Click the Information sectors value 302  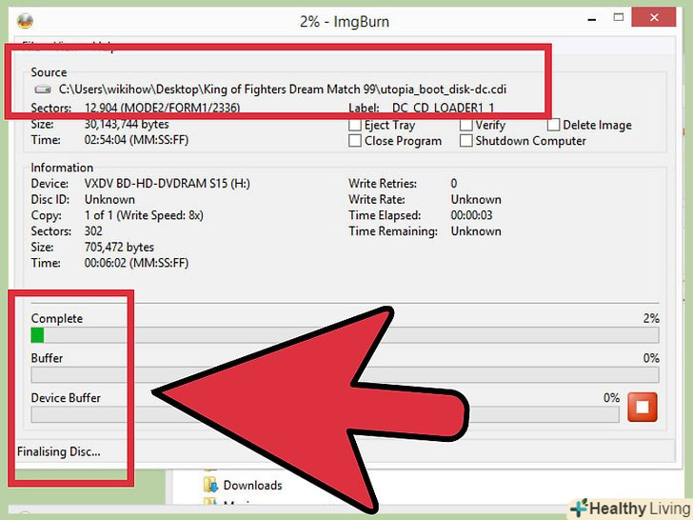point(93,231)
